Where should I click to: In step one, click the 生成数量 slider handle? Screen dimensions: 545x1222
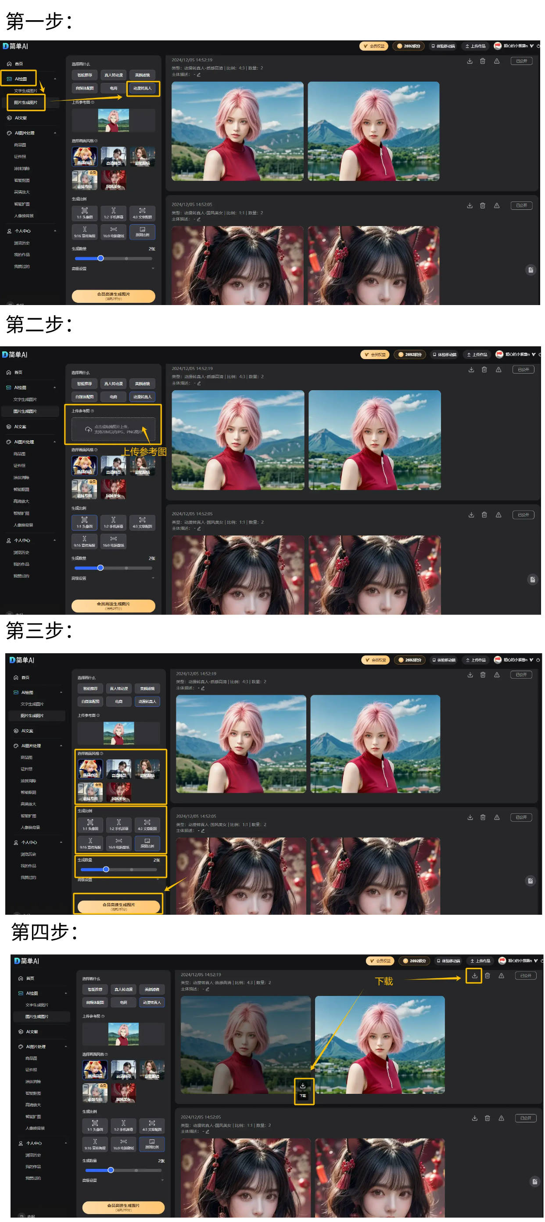point(100,258)
